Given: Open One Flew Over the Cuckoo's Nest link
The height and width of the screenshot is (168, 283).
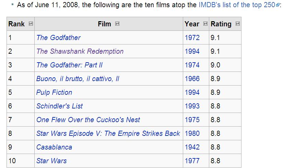Looking at the screenshot, I should 88,119.
